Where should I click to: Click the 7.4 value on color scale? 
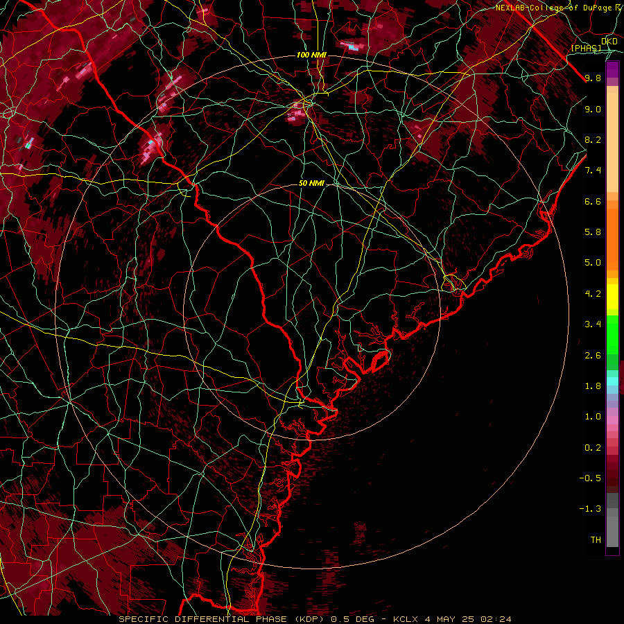[593, 171]
